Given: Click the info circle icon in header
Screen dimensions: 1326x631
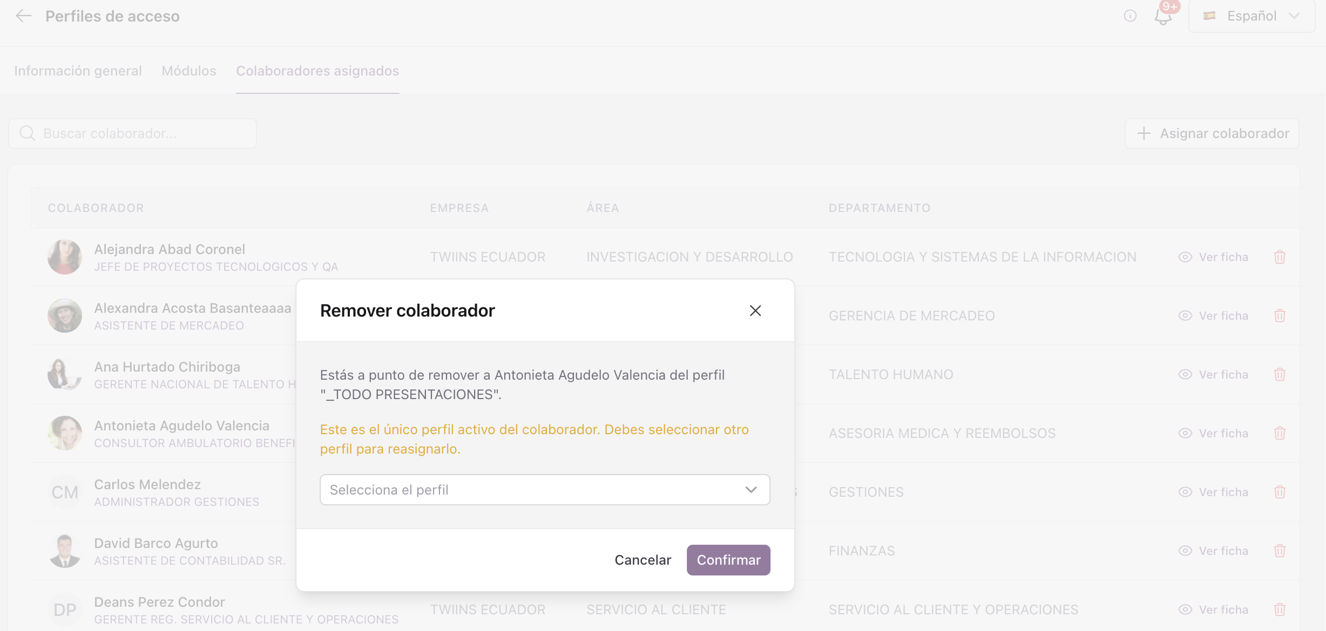Looking at the screenshot, I should coord(1130,16).
